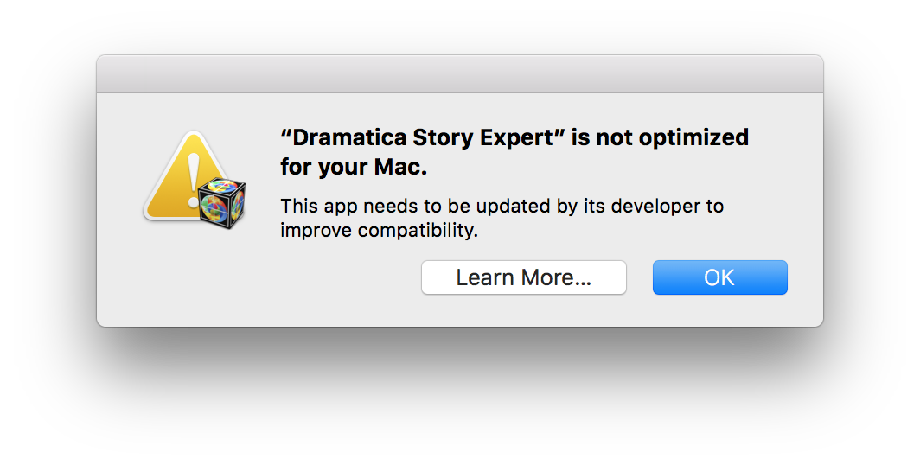920x465 pixels.
Task: Select the Dramatica Story Expert cube icon
Action: coord(222,203)
